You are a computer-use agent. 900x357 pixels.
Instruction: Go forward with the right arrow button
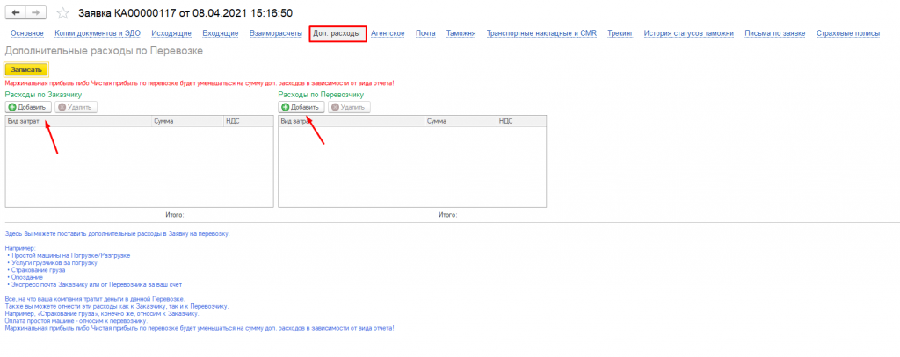35,12
